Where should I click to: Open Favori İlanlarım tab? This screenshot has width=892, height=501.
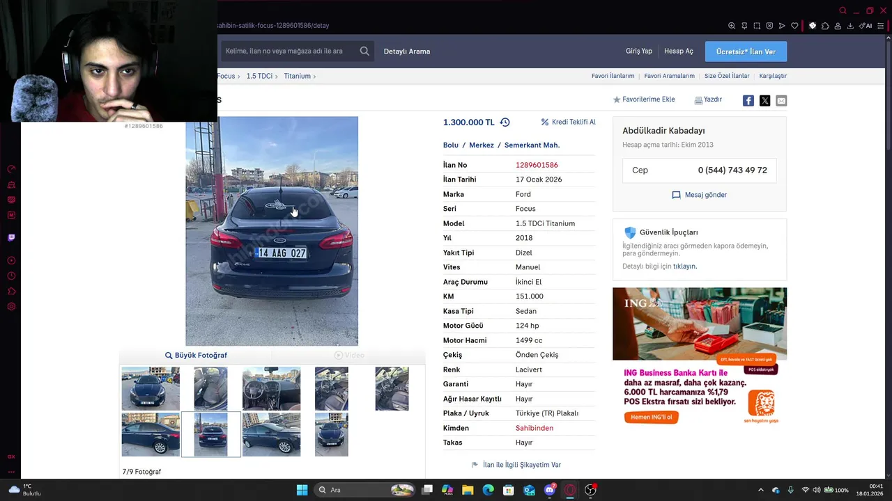point(613,76)
